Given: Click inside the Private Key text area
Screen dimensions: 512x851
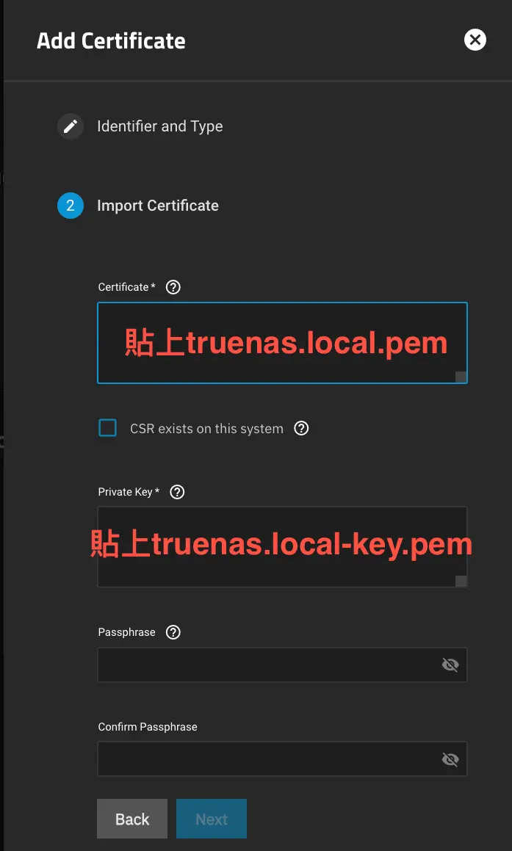Looking at the screenshot, I should click(282, 545).
